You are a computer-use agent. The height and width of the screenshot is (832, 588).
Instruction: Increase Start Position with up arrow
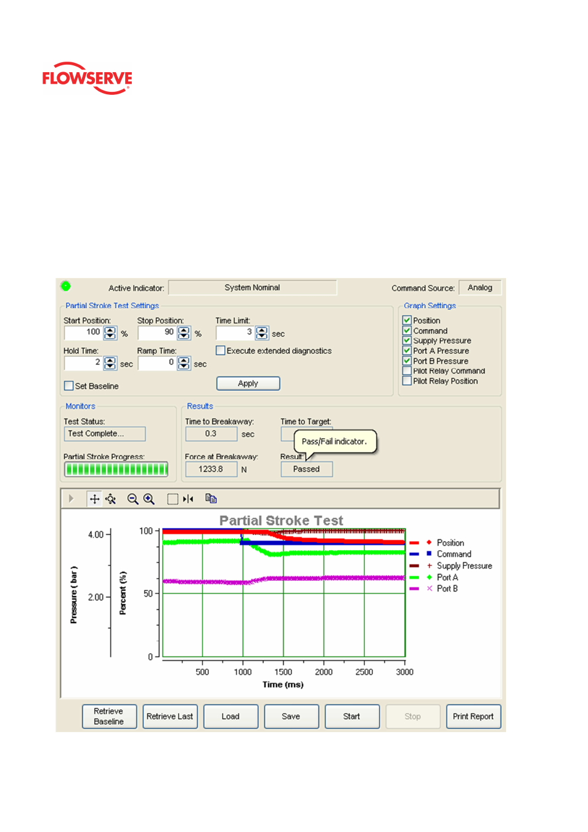[x=110, y=330]
